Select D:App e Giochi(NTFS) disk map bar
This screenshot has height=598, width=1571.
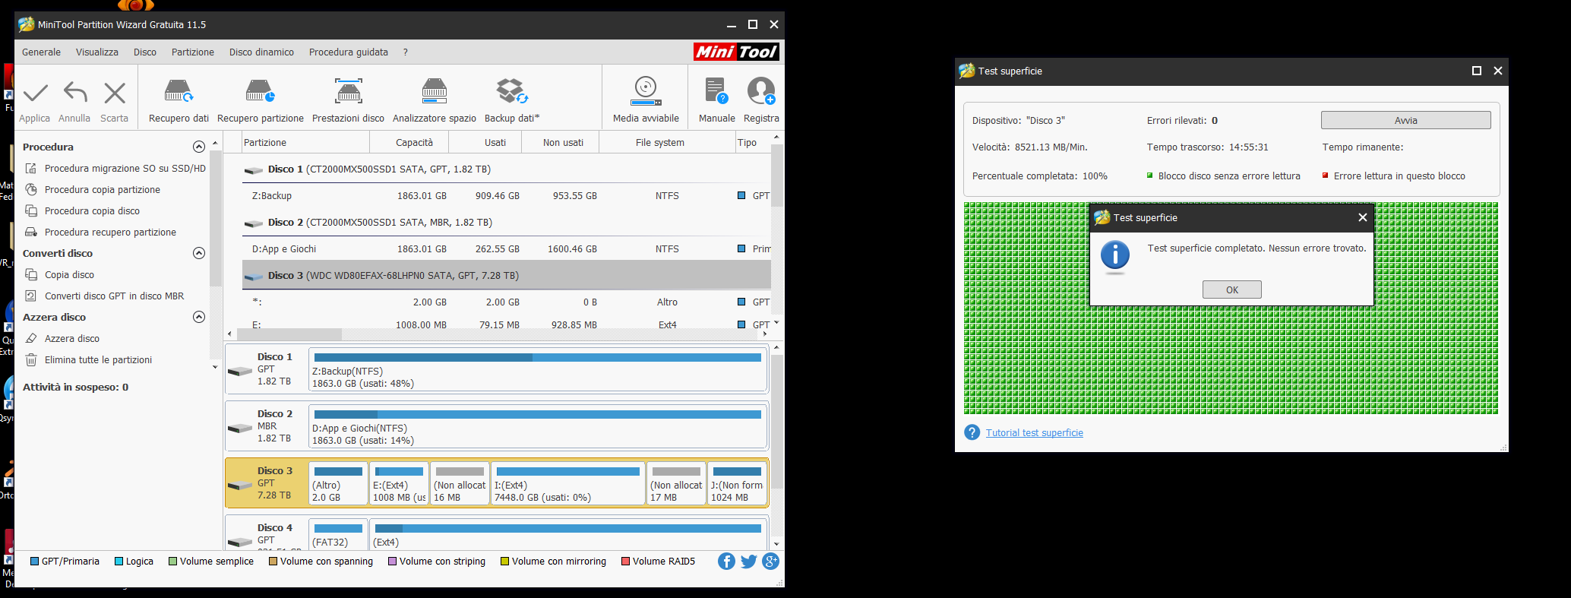pyautogui.click(x=538, y=427)
